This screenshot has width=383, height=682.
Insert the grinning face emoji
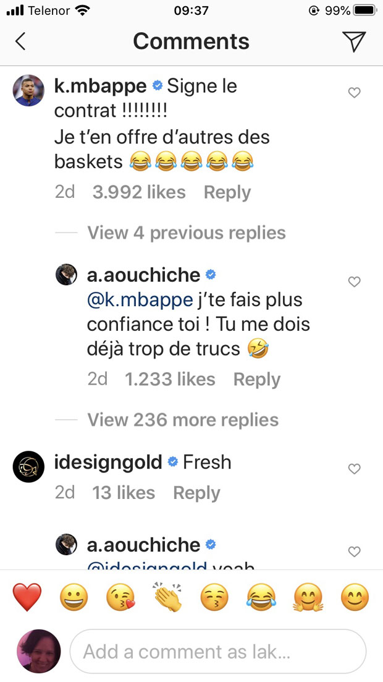tap(74, 597)
